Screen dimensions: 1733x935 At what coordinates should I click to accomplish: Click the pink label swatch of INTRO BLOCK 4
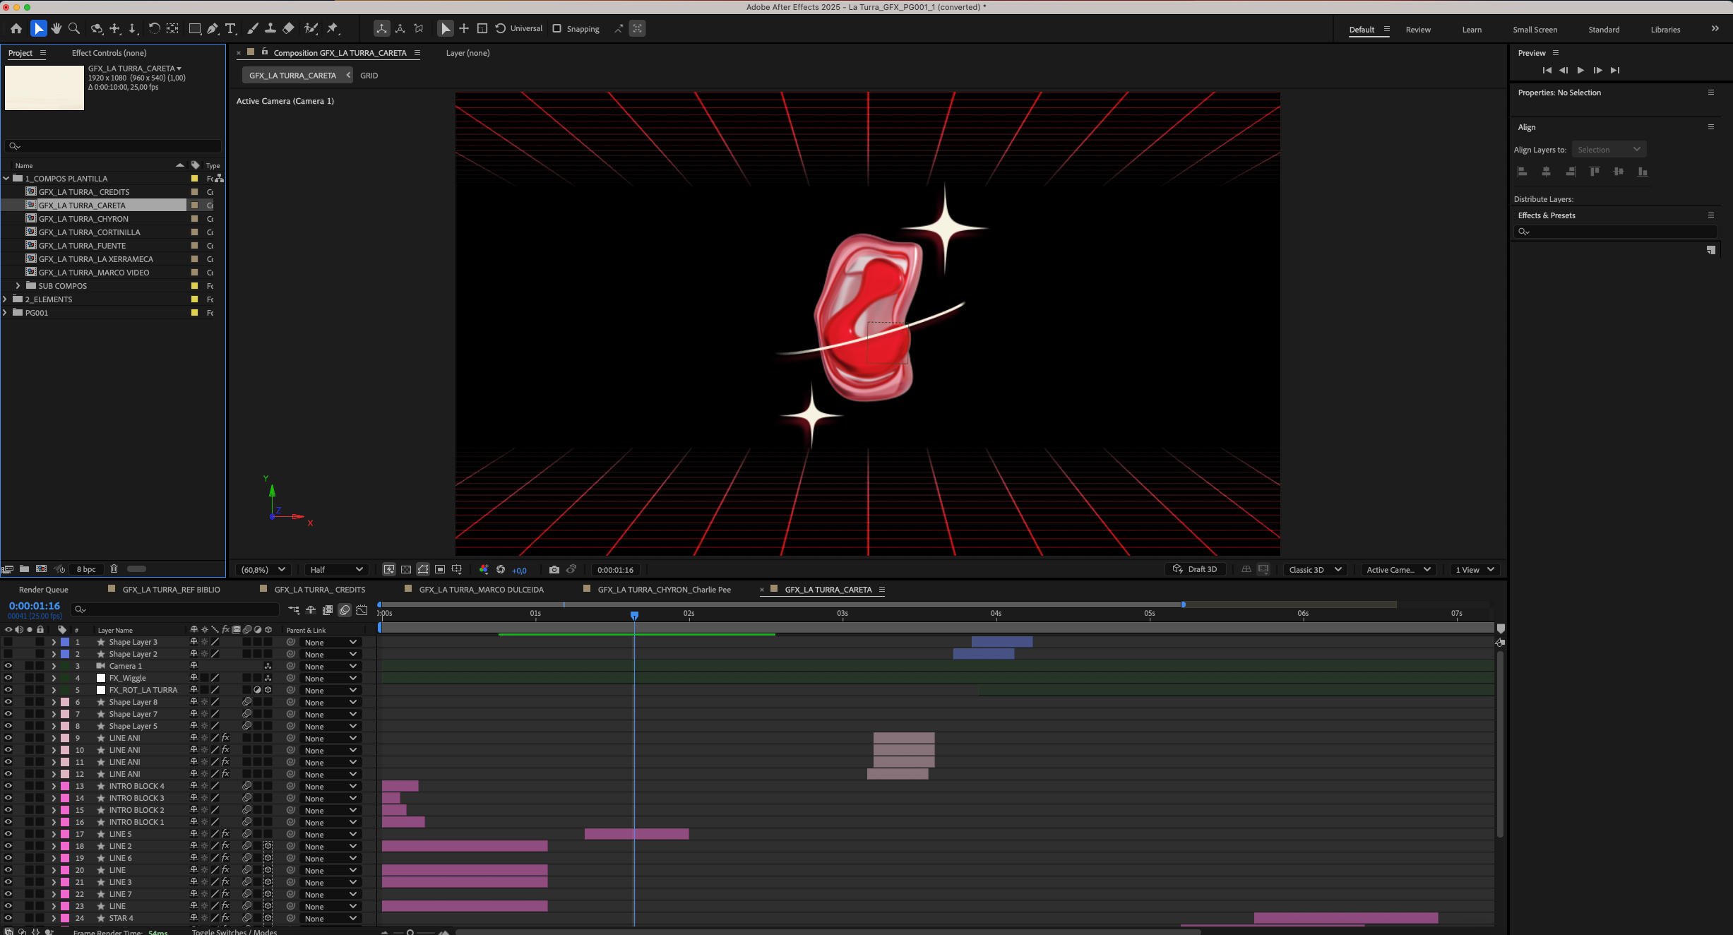click(65, 786)
